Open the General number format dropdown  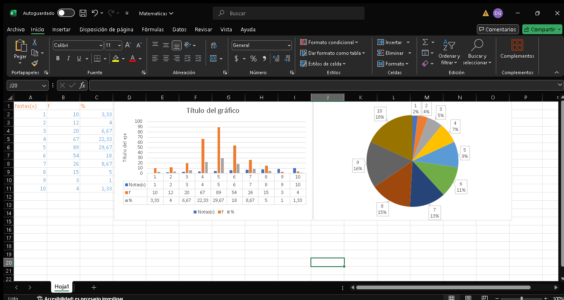(x=289, y=45)
